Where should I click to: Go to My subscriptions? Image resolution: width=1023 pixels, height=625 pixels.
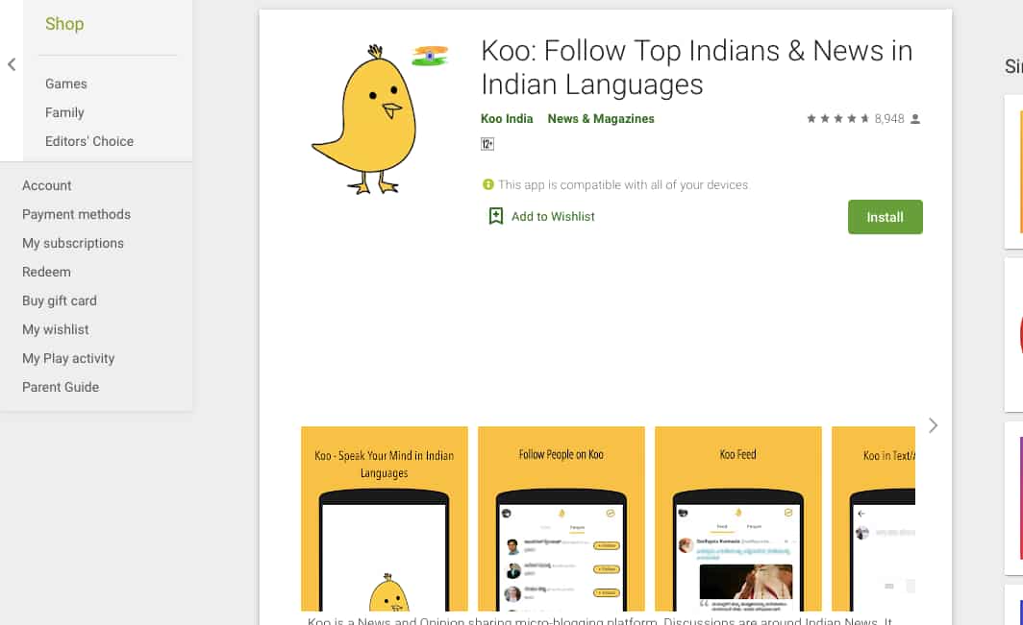(73, 243)
